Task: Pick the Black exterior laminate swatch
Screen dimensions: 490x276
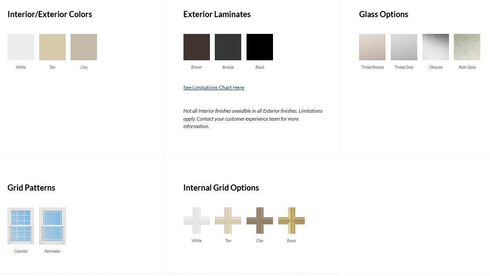Action: (260, 47)
